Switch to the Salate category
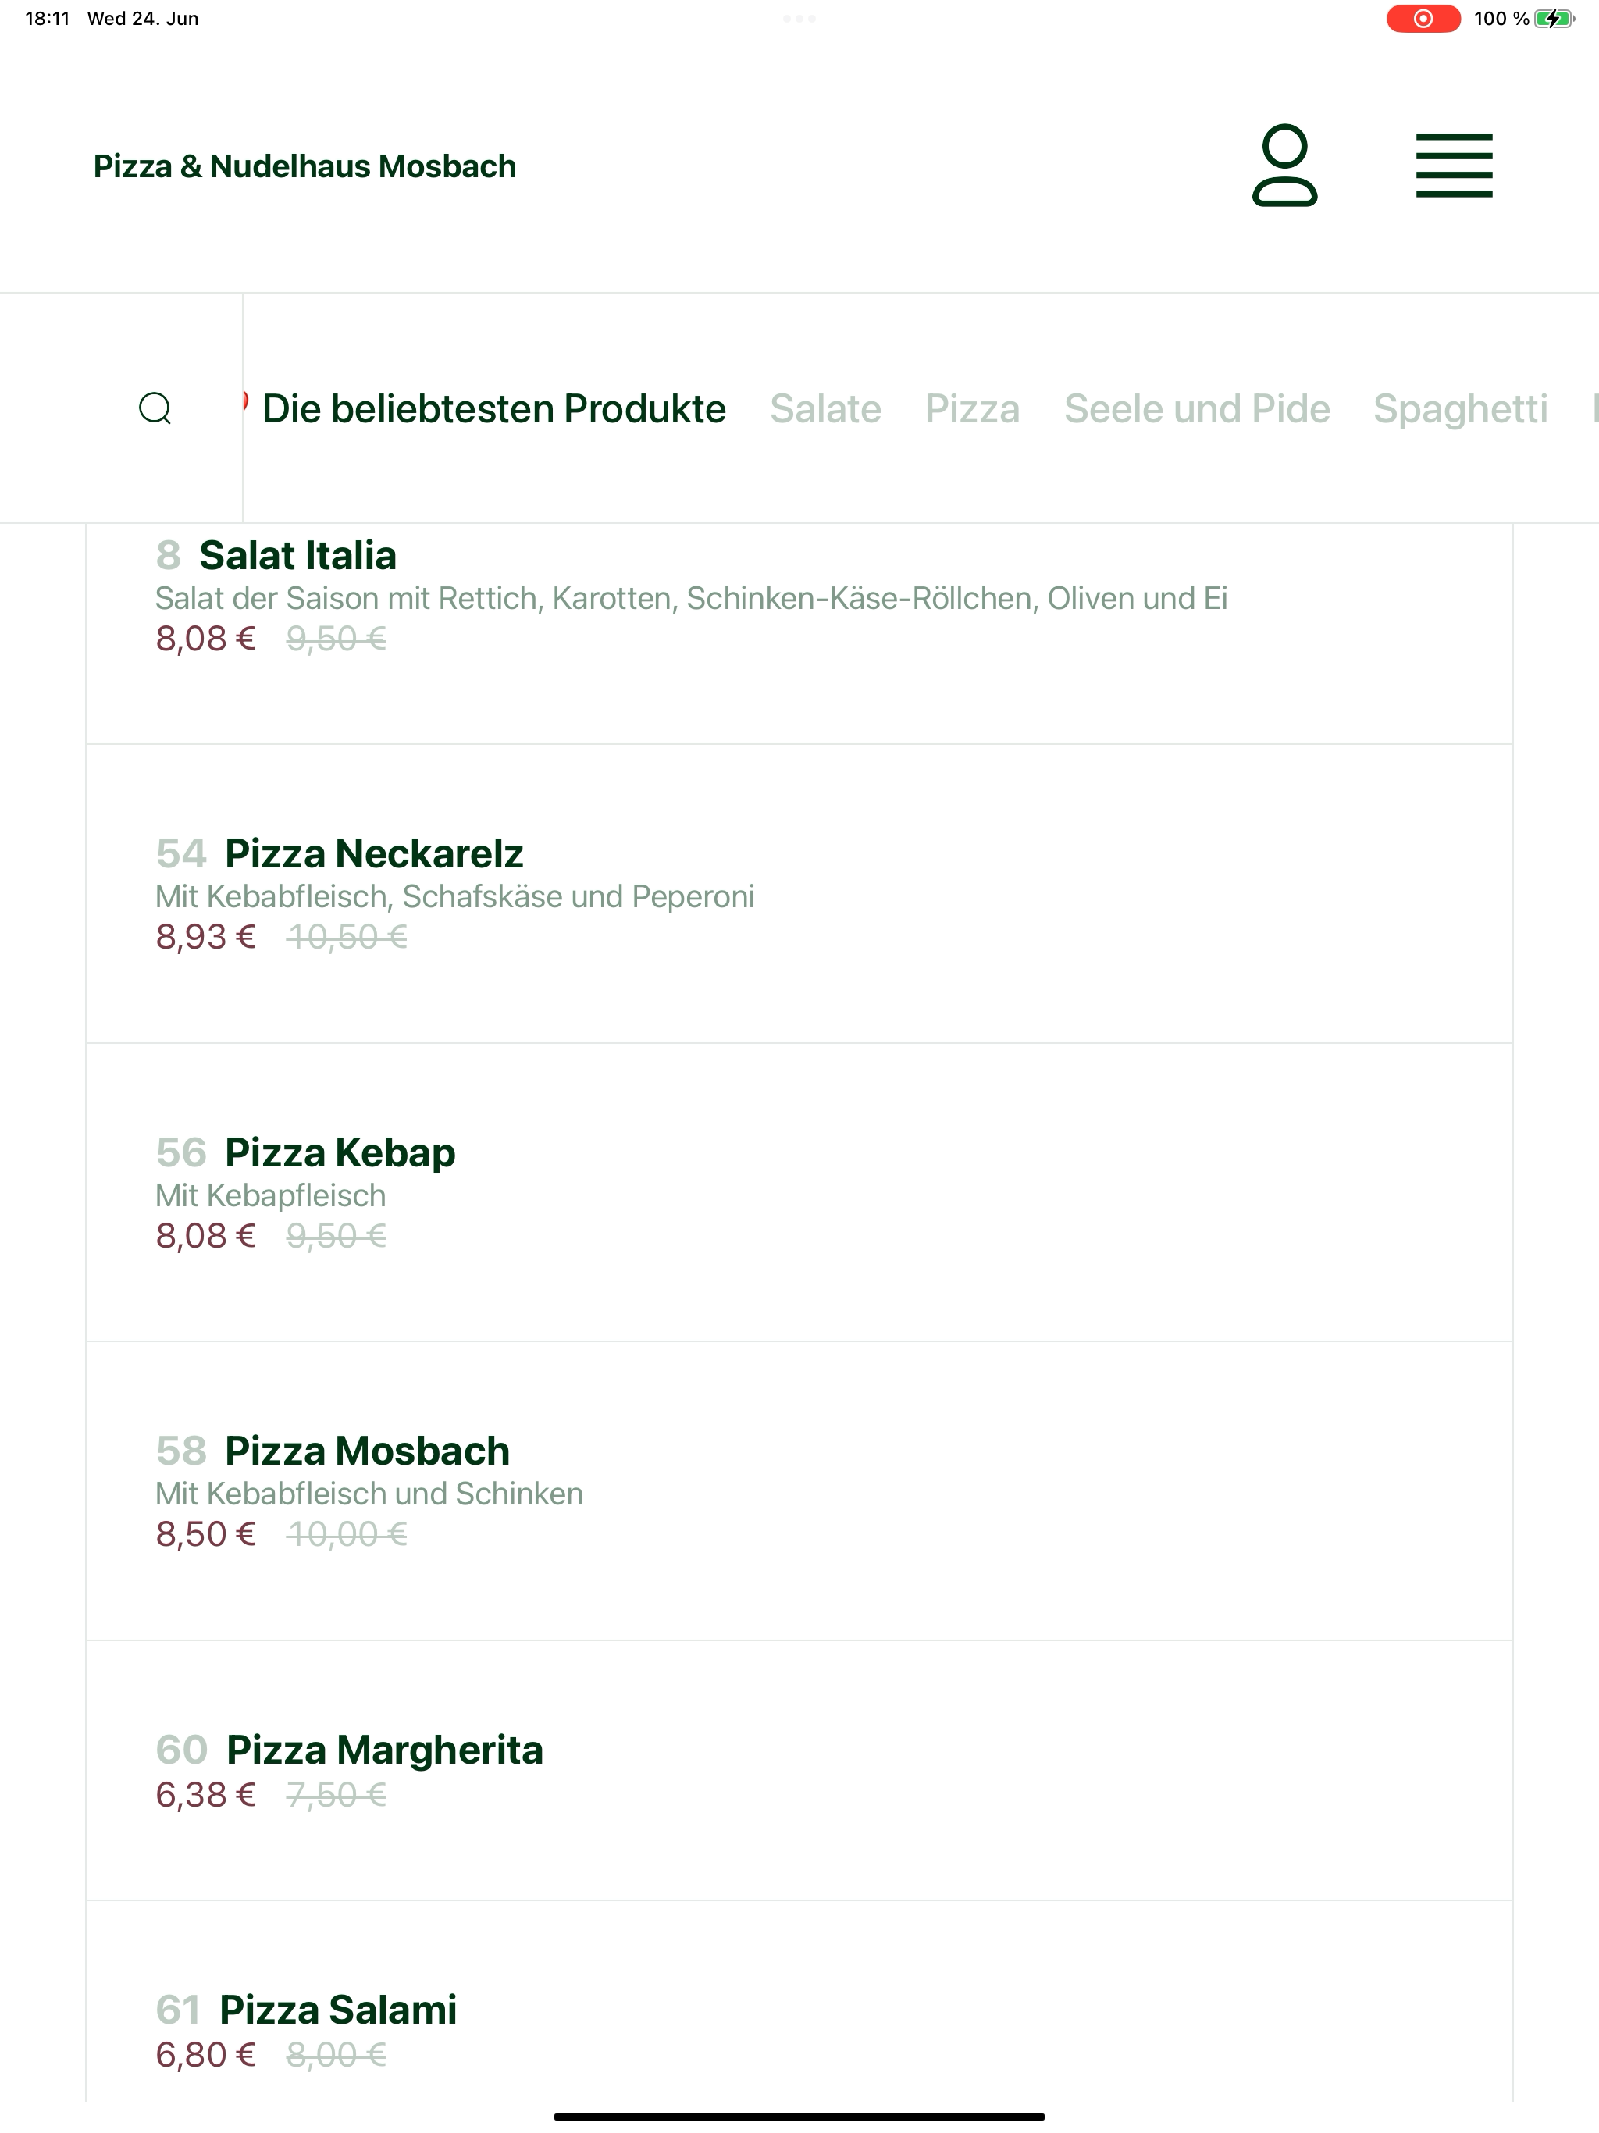Screen dimensions: 1599x2133 tap(825, 409)
